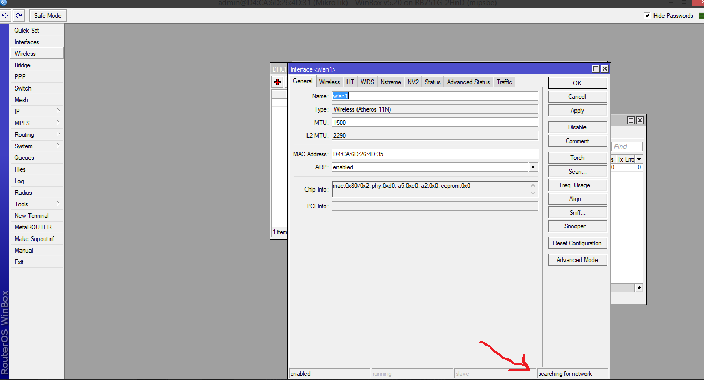
Task: Switch to General tab
Action: tap(303, 81)
